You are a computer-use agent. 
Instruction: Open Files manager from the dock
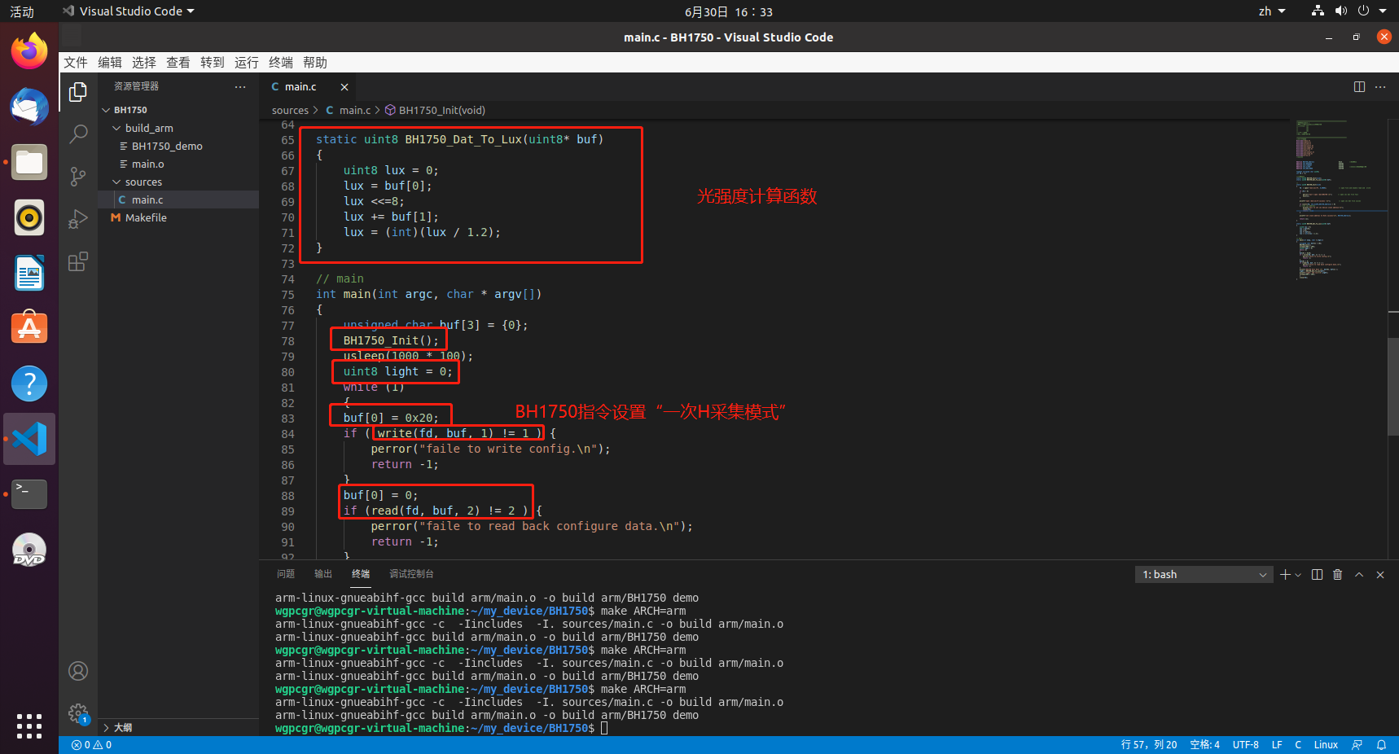pyautogui.click(x=29, y=162)
